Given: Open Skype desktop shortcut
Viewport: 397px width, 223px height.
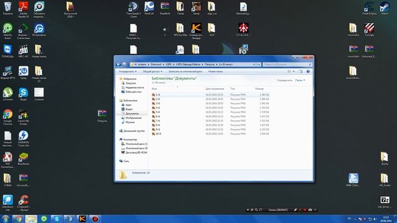Looking at the screenshot, I should click(24, 94).
